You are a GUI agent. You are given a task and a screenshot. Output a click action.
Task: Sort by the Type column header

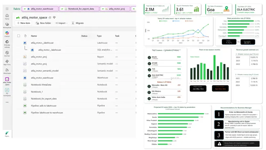(x=99, y=36)
